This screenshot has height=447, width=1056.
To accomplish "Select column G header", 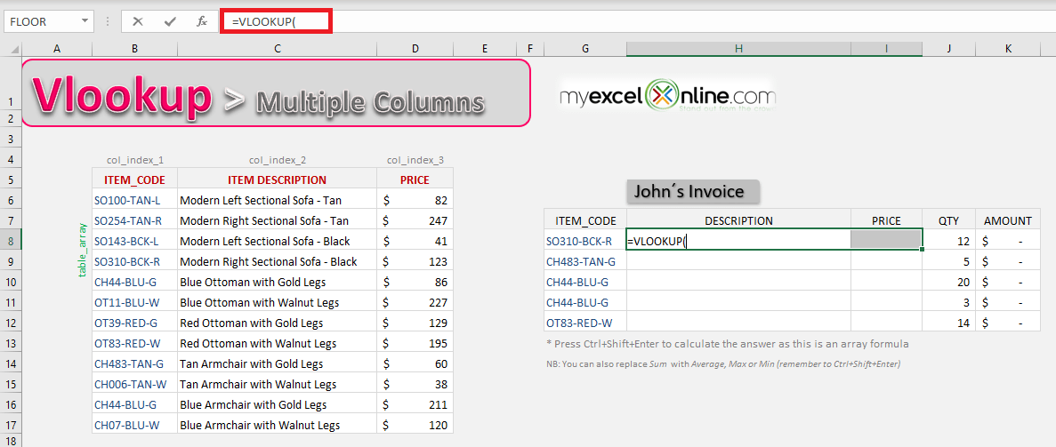I will coord(584,49).
